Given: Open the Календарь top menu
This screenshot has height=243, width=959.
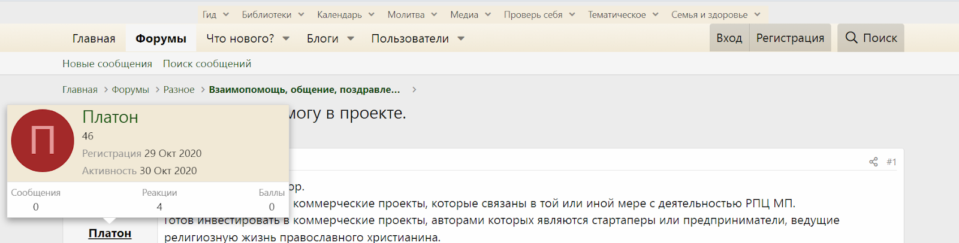Looking at the screenshot, I should click(339, 14).
